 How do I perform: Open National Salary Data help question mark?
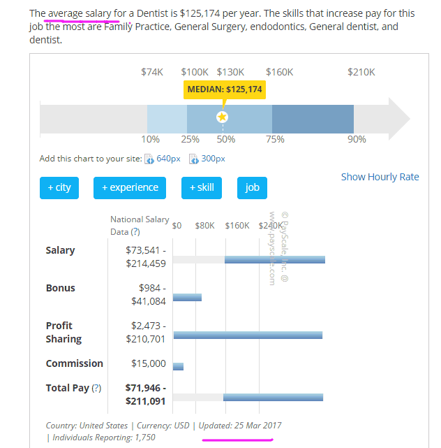[x=135, y=232]
